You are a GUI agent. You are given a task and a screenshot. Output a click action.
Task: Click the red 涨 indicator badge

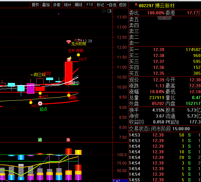68,140
